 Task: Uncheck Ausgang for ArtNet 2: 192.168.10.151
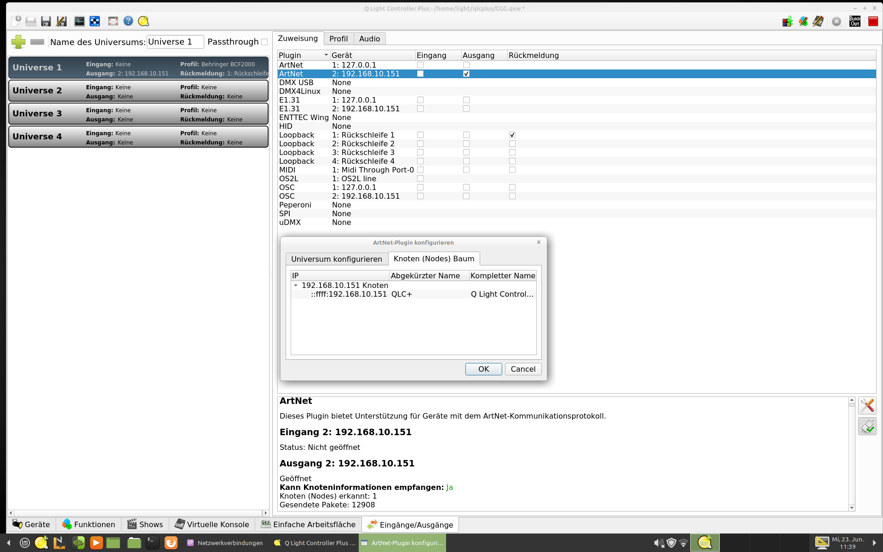466,74
